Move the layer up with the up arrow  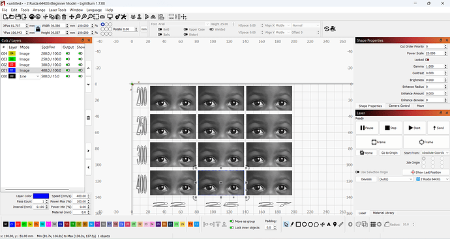89,68
